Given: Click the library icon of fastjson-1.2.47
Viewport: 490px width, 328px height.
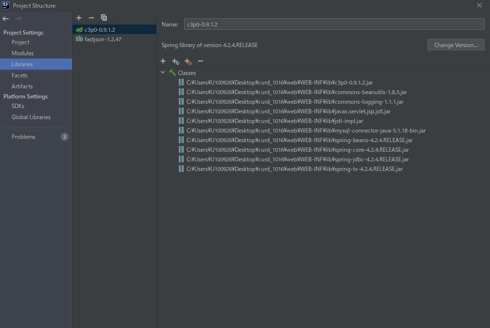Looking at the screenshot, I should [79, 39].
